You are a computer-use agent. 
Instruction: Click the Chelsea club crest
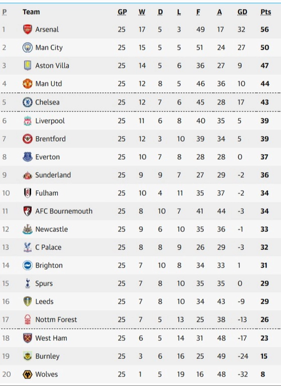[28, 102]
